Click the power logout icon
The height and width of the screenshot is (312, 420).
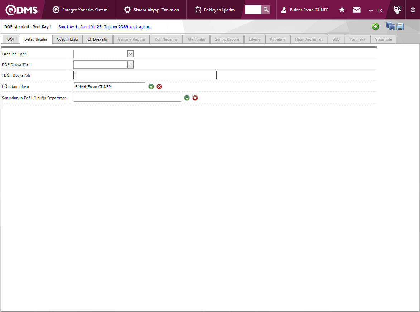click(413, 10)
